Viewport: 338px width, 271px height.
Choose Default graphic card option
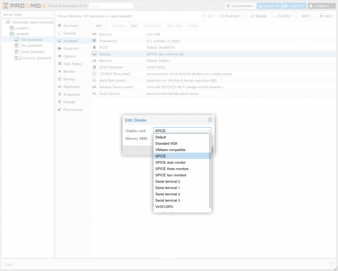(x=182, y=137)
